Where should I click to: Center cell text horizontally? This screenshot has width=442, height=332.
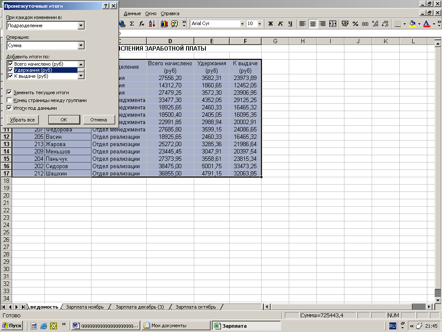point(313,24)
